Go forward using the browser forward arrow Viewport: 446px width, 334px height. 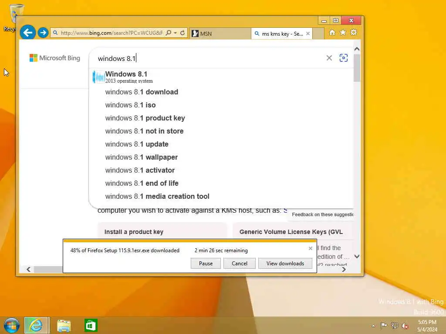pyautogui.click(x=43, y=33)
